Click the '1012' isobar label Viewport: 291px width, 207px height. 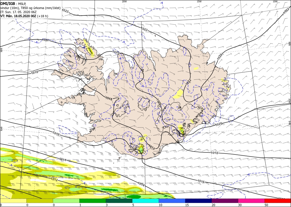pyautogui.click(x=54, y=180)
